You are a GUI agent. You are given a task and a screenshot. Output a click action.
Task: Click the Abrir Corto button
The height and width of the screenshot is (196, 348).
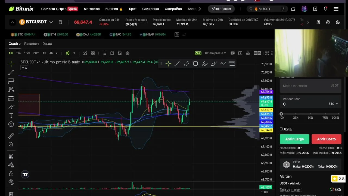click(x=326, y=139)
